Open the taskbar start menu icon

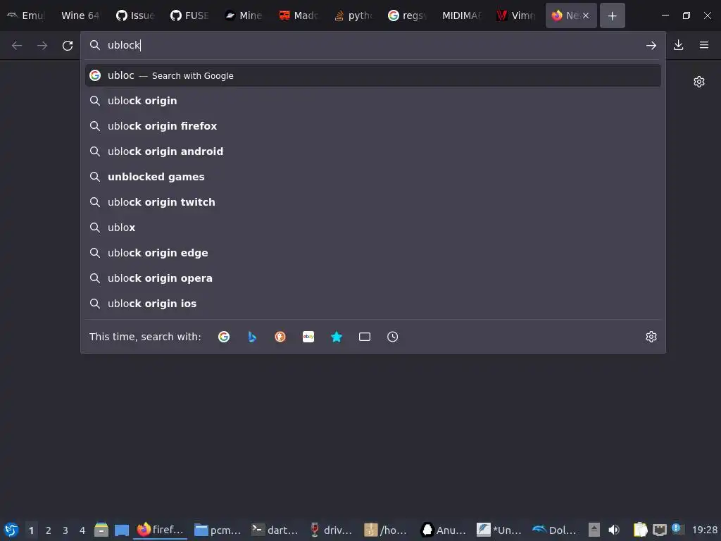[11, 530]
